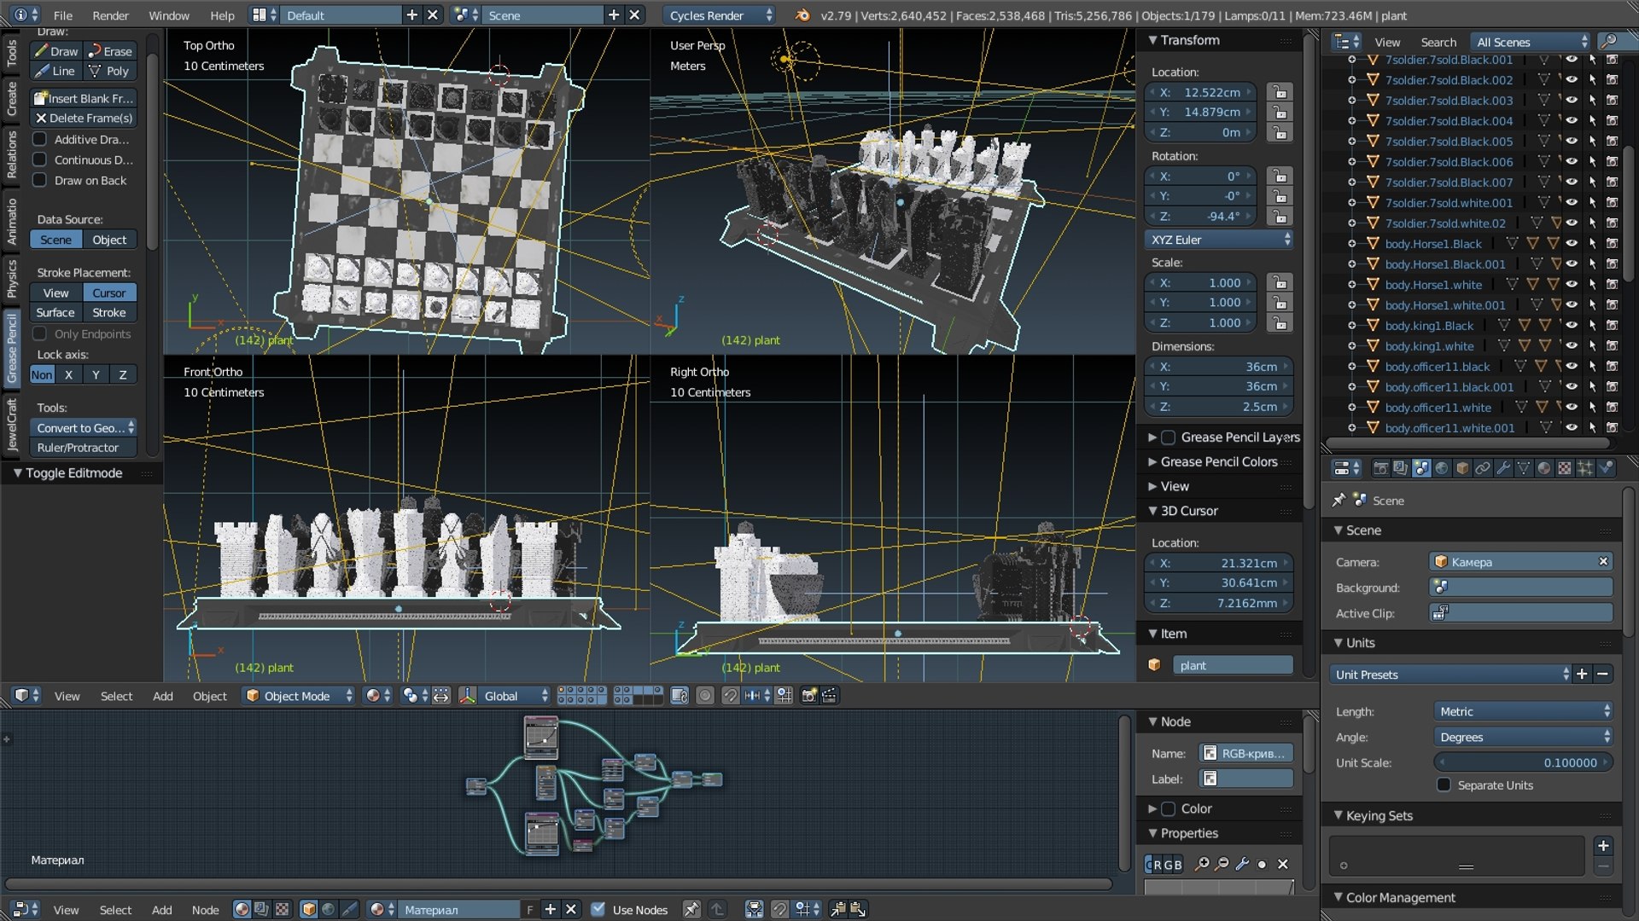Screen dimensions: 1639x921
Task: Set stroke placement to Surface
Action: pos(55,313)
